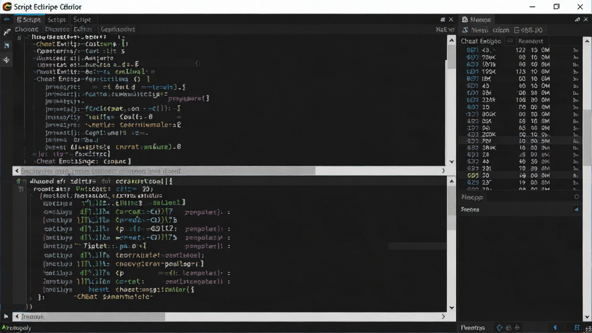Click the blue square icon in the status bar
Viewport: 592px width, 333px height.
(x=577, y=328)
